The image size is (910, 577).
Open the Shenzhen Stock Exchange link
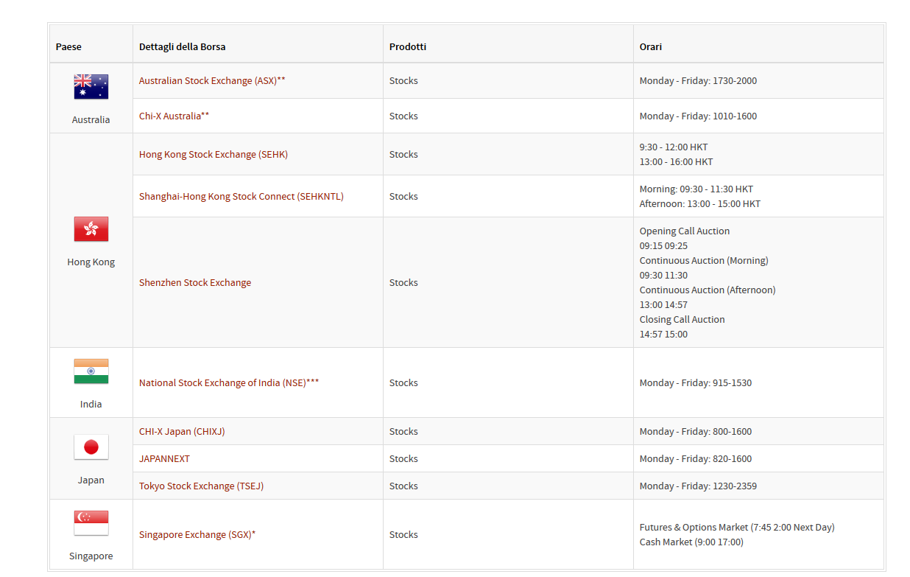pyautogui.click(x=195, y=283)
